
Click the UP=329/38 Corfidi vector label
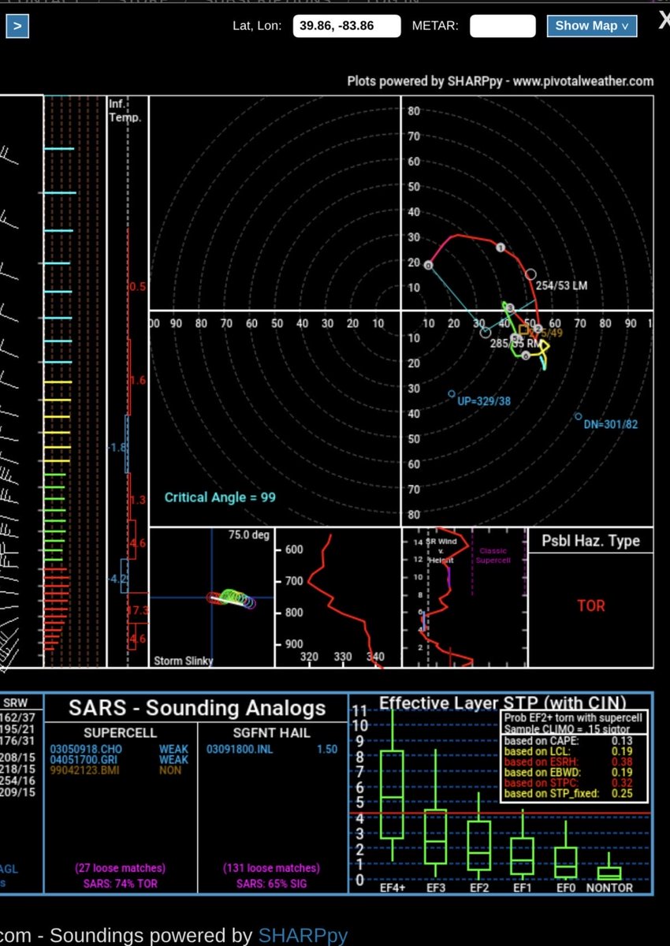[483, 401]
